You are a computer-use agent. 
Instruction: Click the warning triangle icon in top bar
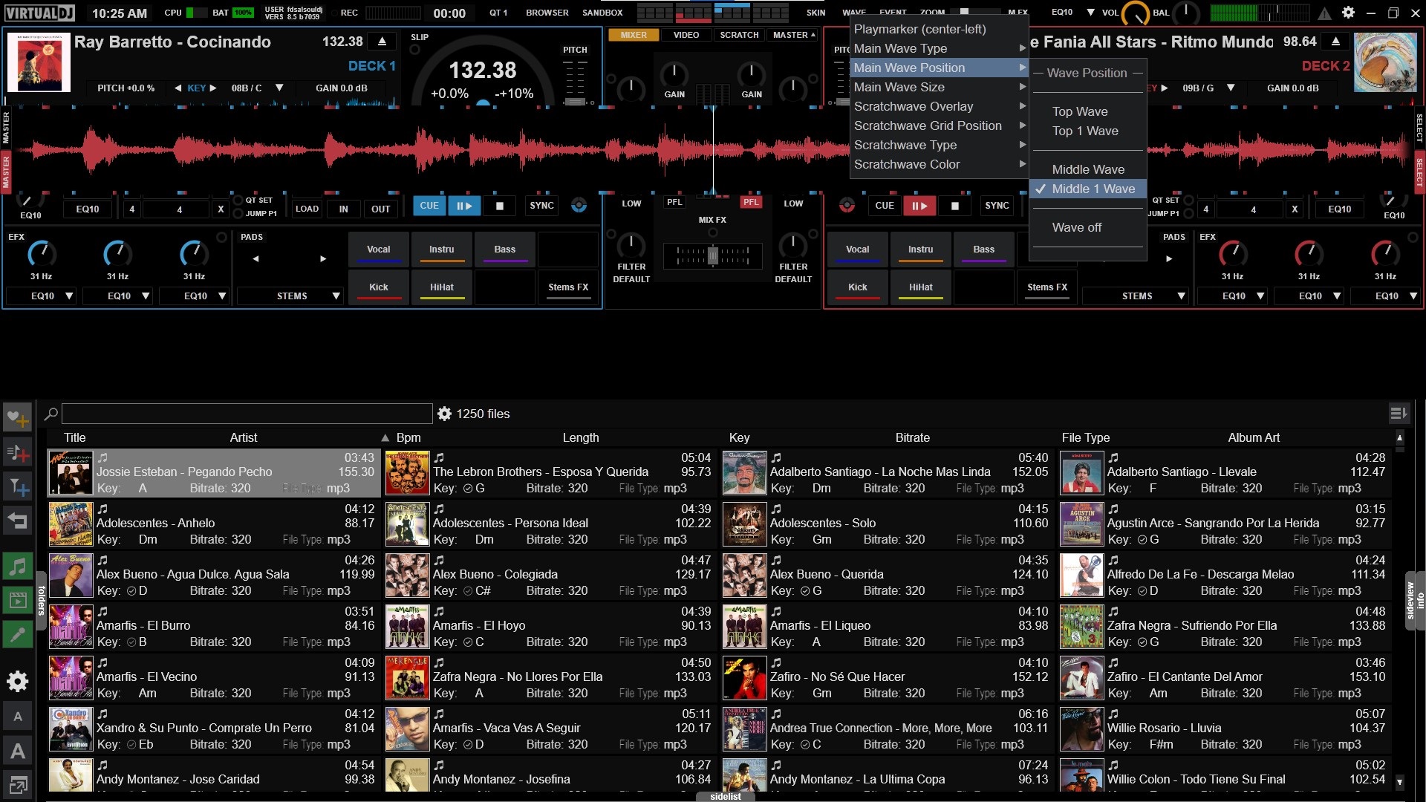click(1324, 13)
